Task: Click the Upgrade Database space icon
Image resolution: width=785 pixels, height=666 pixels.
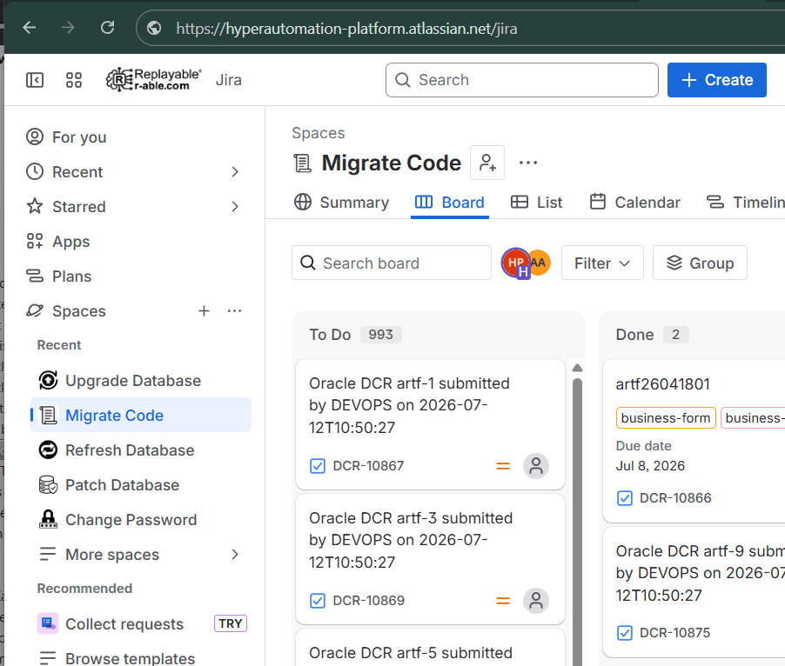Action: point(48,381)
